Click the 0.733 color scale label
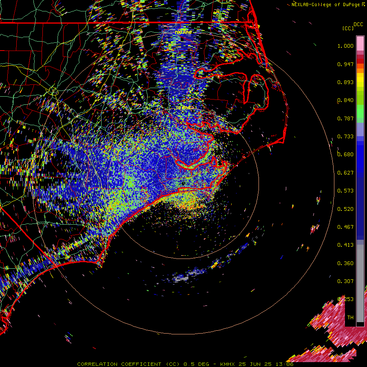Screen dimensions: 367x367 click(x=345, y=137)
